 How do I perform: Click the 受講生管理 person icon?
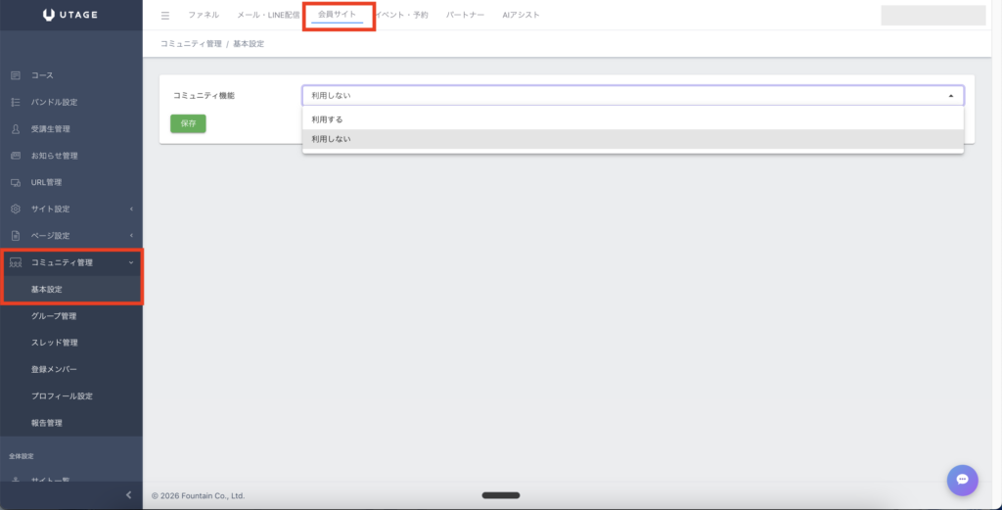click(x=16, y=129)
